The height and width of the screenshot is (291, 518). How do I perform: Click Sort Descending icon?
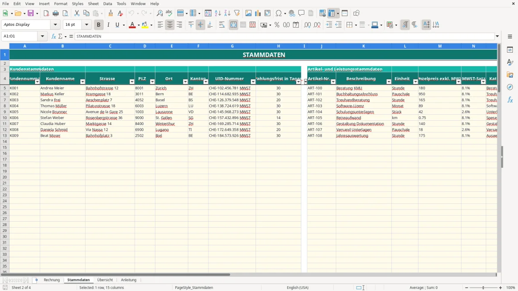(227, 13)
